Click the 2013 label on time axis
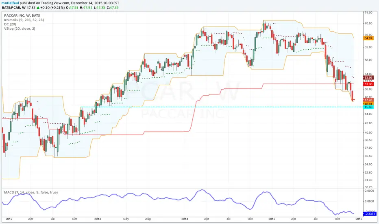Viewport: 379px width, 224px height. [x=98, y=219]
